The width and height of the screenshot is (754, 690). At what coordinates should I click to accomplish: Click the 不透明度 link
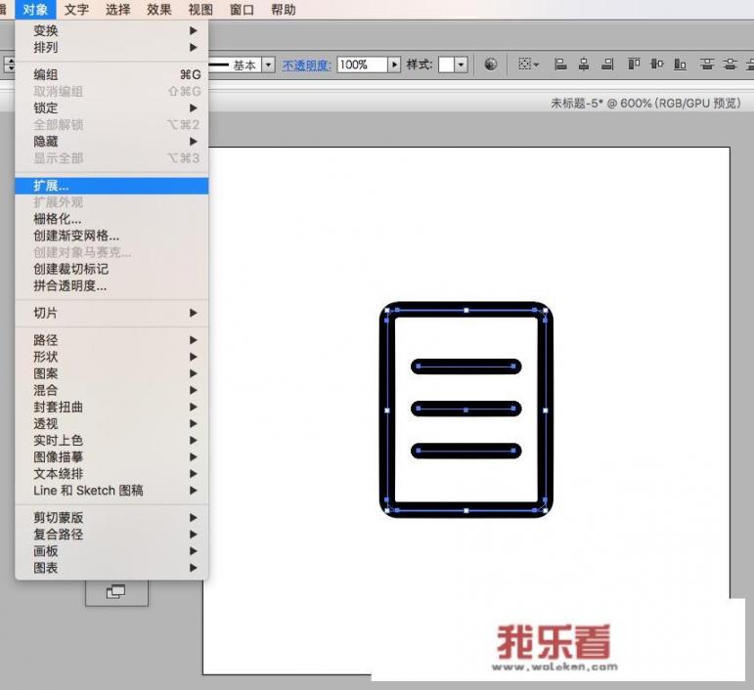(x=306, y=65)
